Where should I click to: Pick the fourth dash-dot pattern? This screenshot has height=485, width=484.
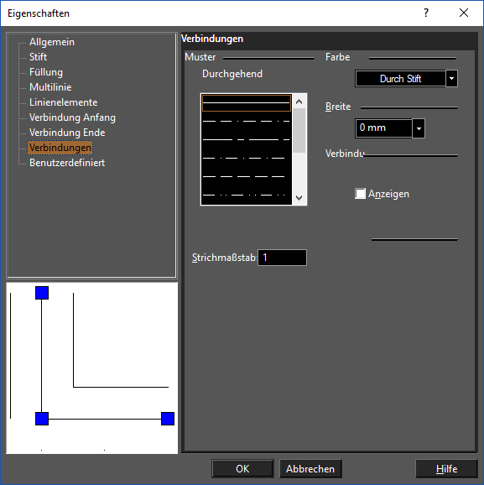pyautogui.click(x=246, y=159)
